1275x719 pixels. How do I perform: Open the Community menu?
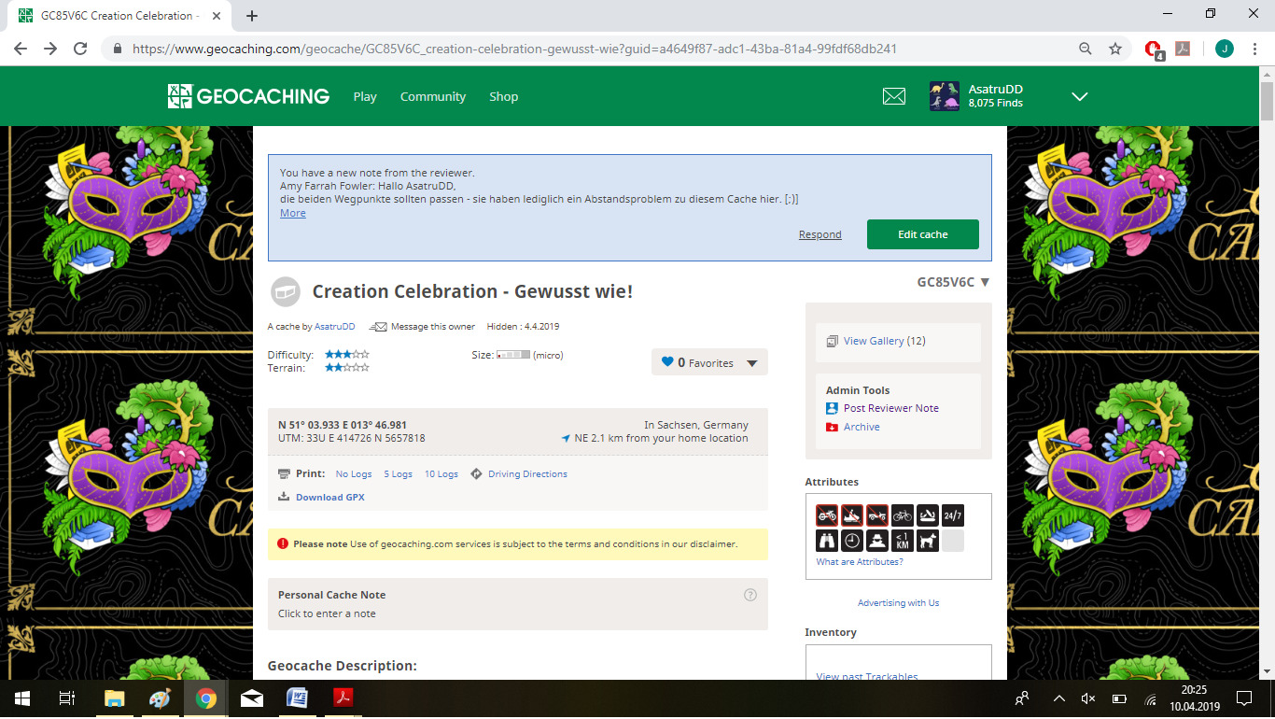(x=433, y=96)
